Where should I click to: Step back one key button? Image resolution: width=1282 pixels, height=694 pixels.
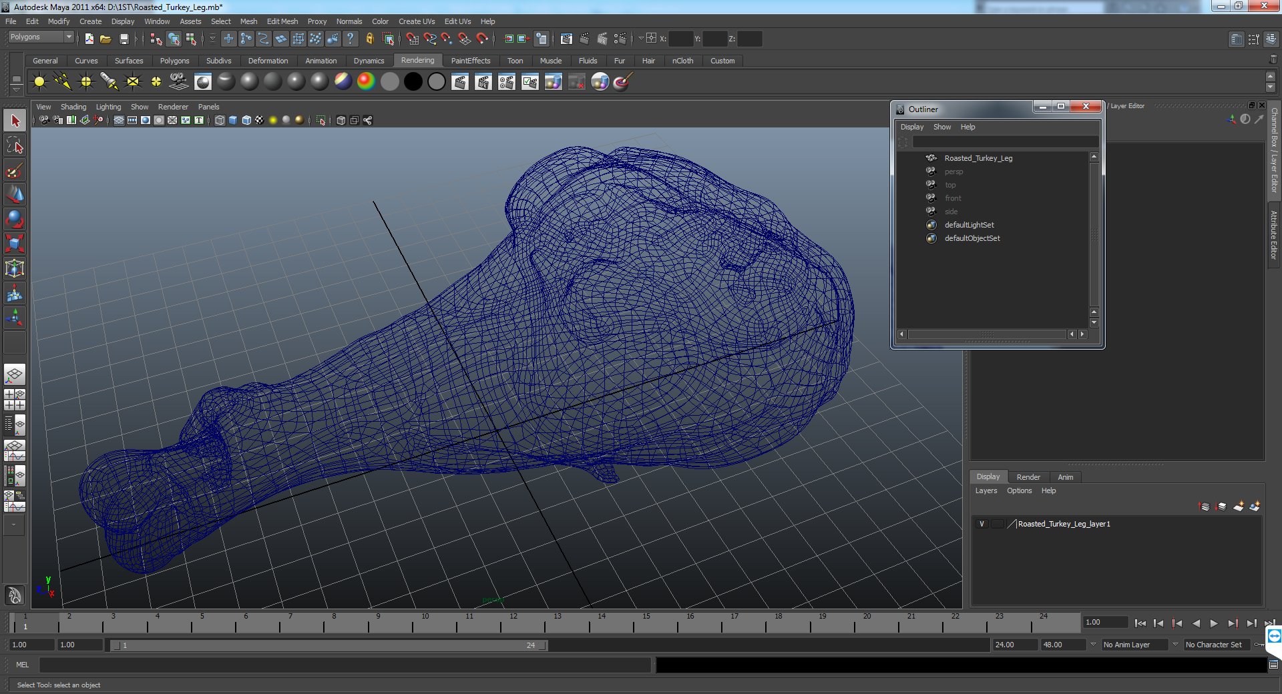point(1177,623)
